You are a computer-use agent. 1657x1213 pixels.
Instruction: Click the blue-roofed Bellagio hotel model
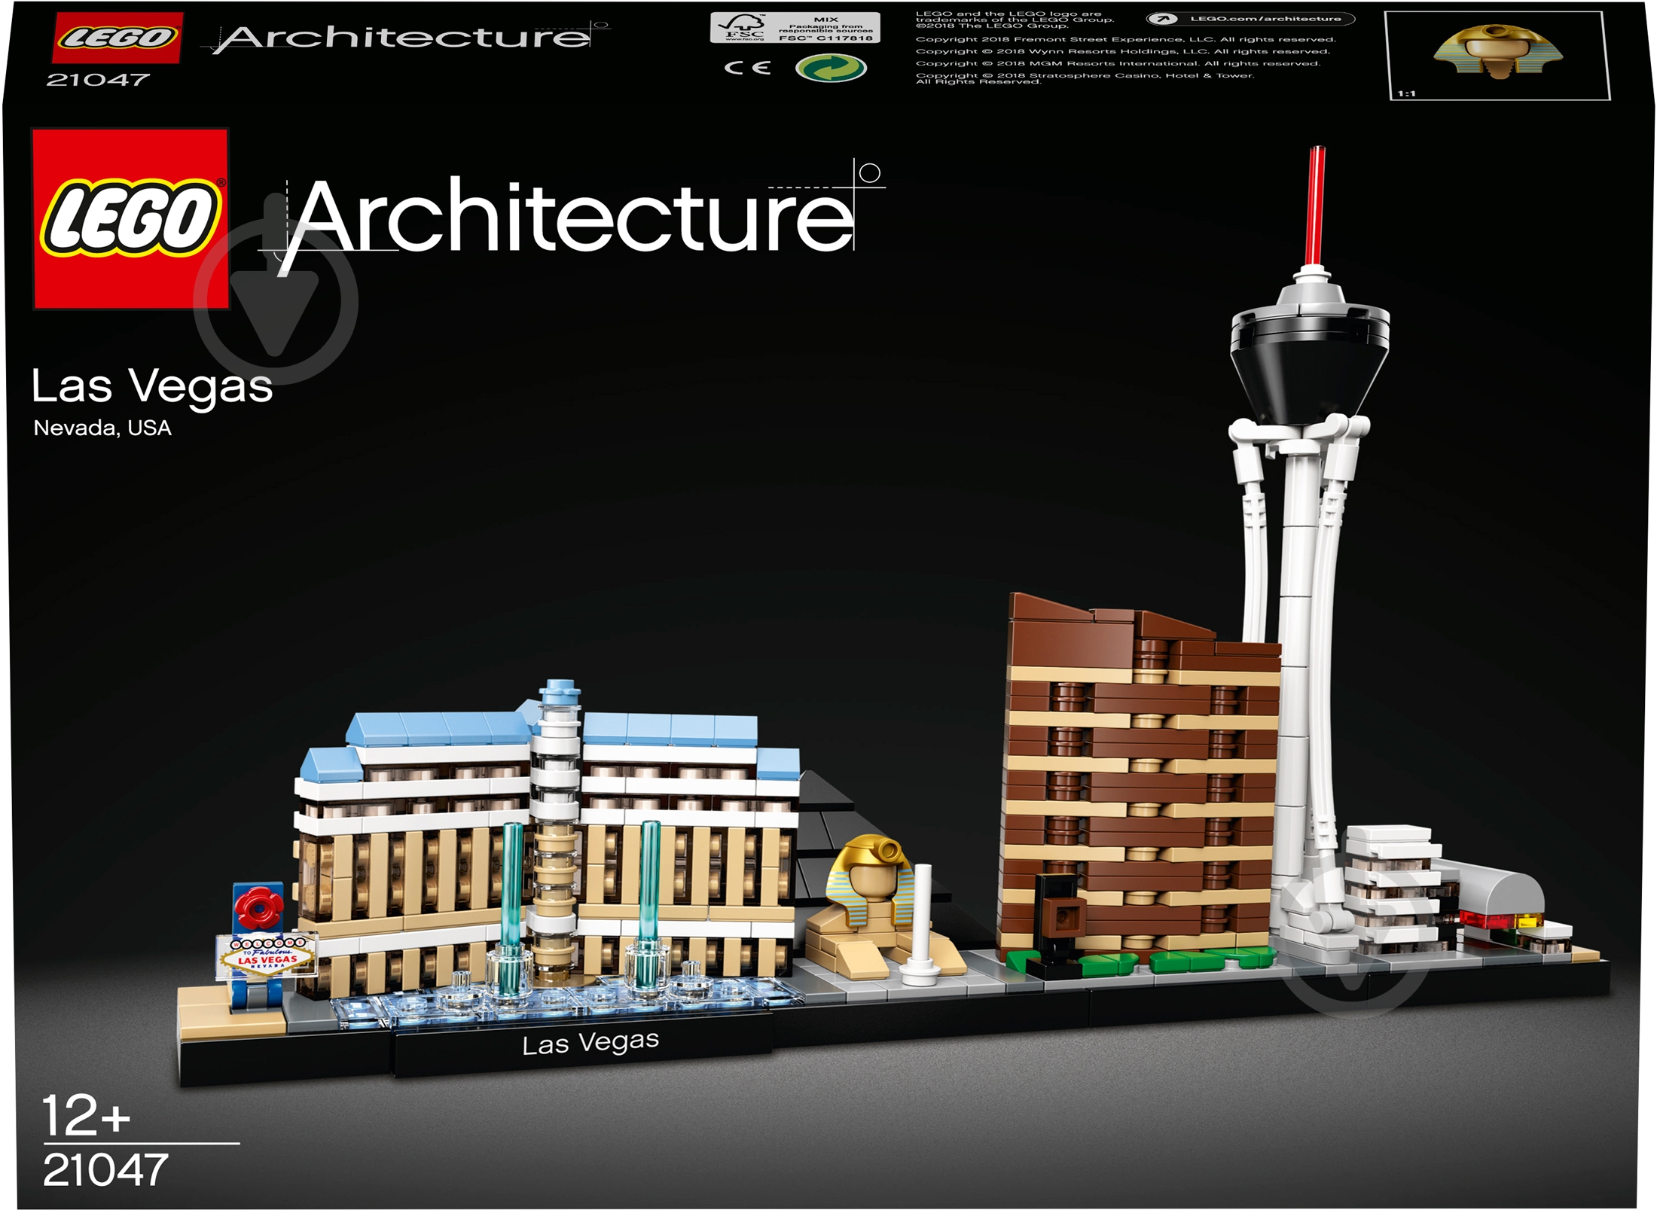pyautogui.click(x=548, y=843)
